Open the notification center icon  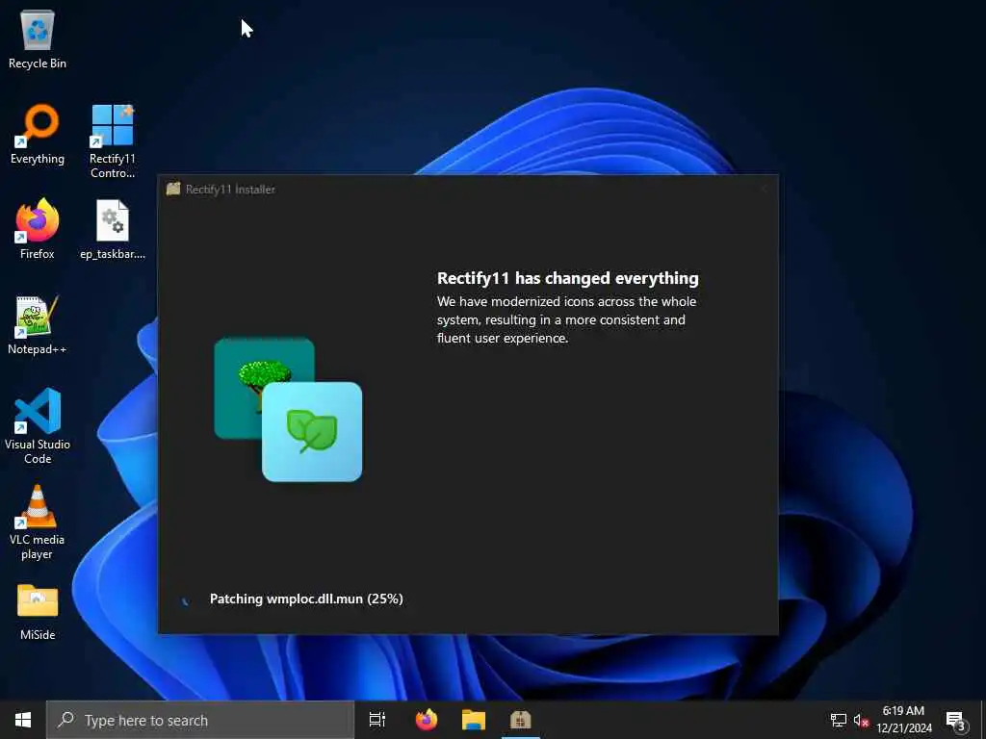coord(956,720)
